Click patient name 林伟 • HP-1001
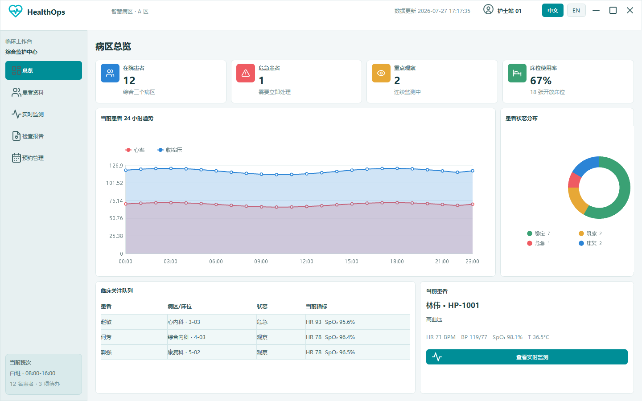642x401 pixels. point(453,305)
